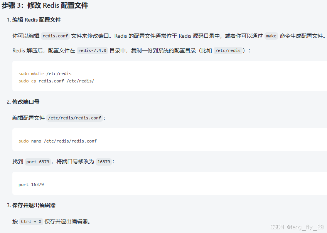Click the inline code "/etc/redis/redis.conf" after 编辑配置文件

(74, 118)
